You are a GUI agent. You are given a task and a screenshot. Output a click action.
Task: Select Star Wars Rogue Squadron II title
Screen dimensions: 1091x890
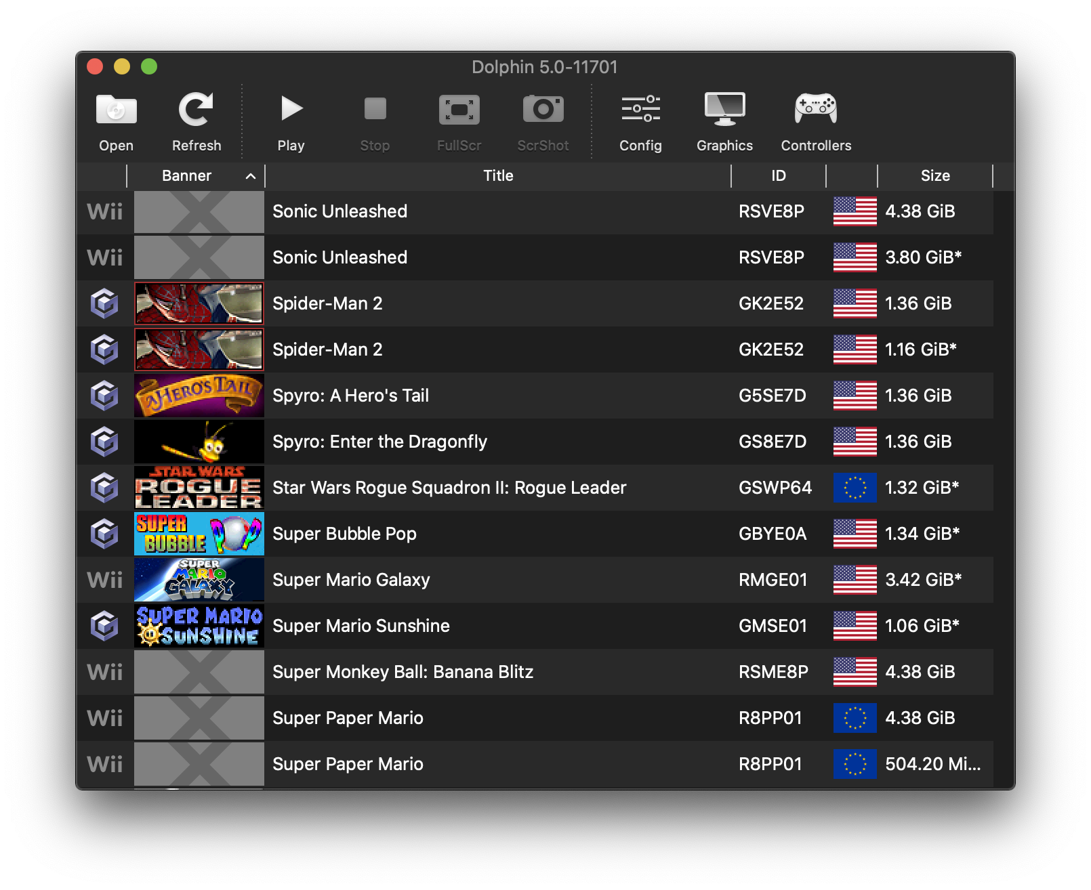[449, 488]
